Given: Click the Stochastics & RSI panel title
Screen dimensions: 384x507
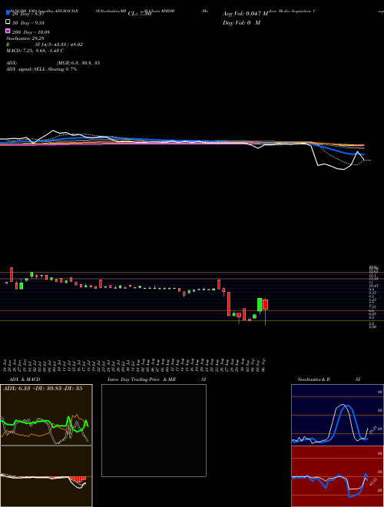Looking at the screenshot, I should tap(329, 379).
